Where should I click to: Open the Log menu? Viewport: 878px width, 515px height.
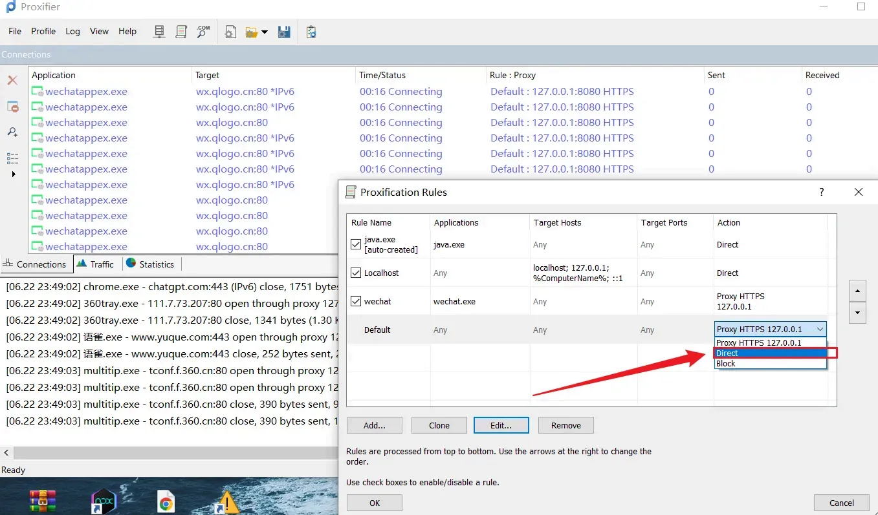(x=72, y=31)
